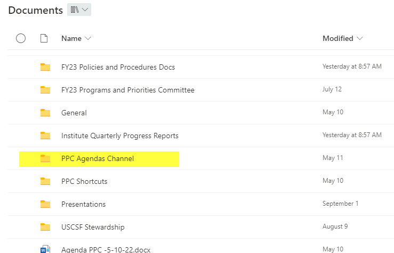Click the Modified column header label

[x=337, y=38]
